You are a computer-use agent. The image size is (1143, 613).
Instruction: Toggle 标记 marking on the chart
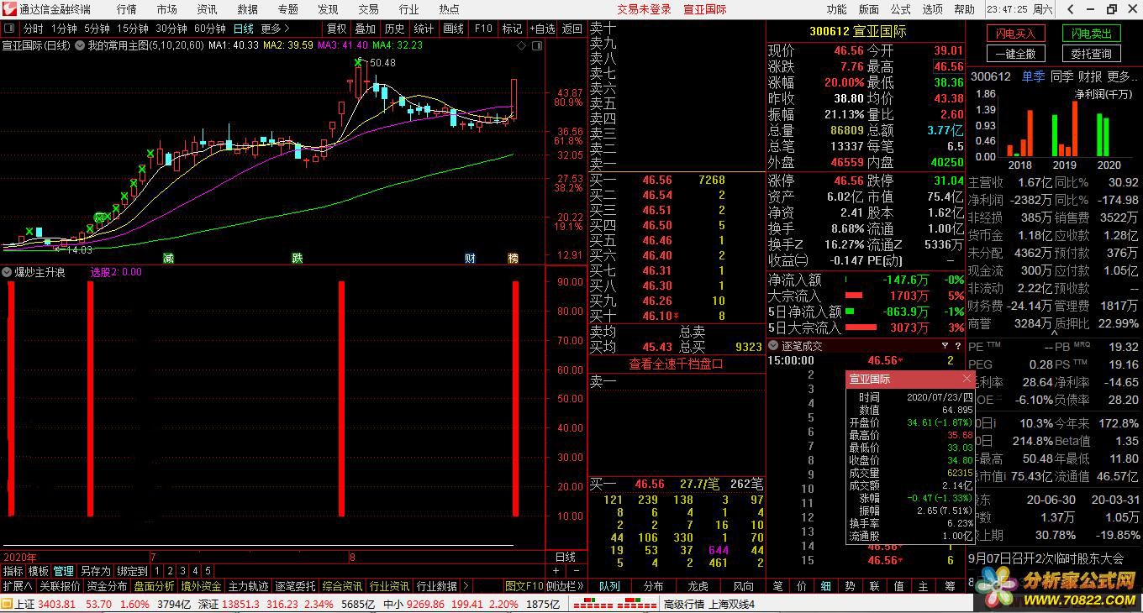point(512,28)
